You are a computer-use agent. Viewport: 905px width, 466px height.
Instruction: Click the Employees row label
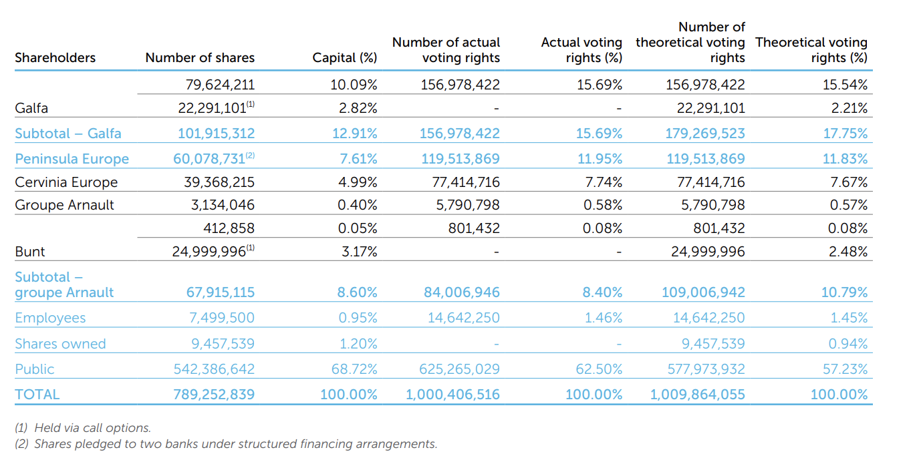(50, 318)
